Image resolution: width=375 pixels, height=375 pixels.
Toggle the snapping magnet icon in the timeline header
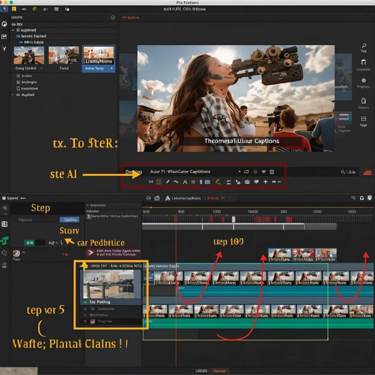click(x=361, y=198)
